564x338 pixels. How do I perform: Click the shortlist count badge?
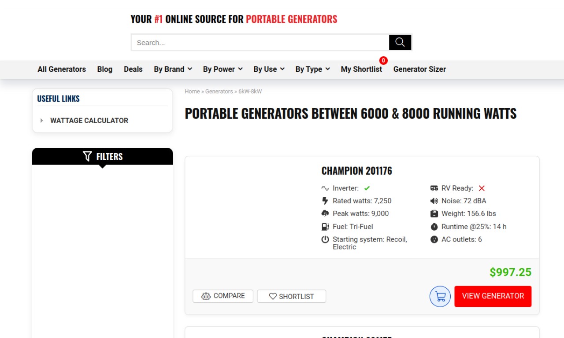(383, 61)
